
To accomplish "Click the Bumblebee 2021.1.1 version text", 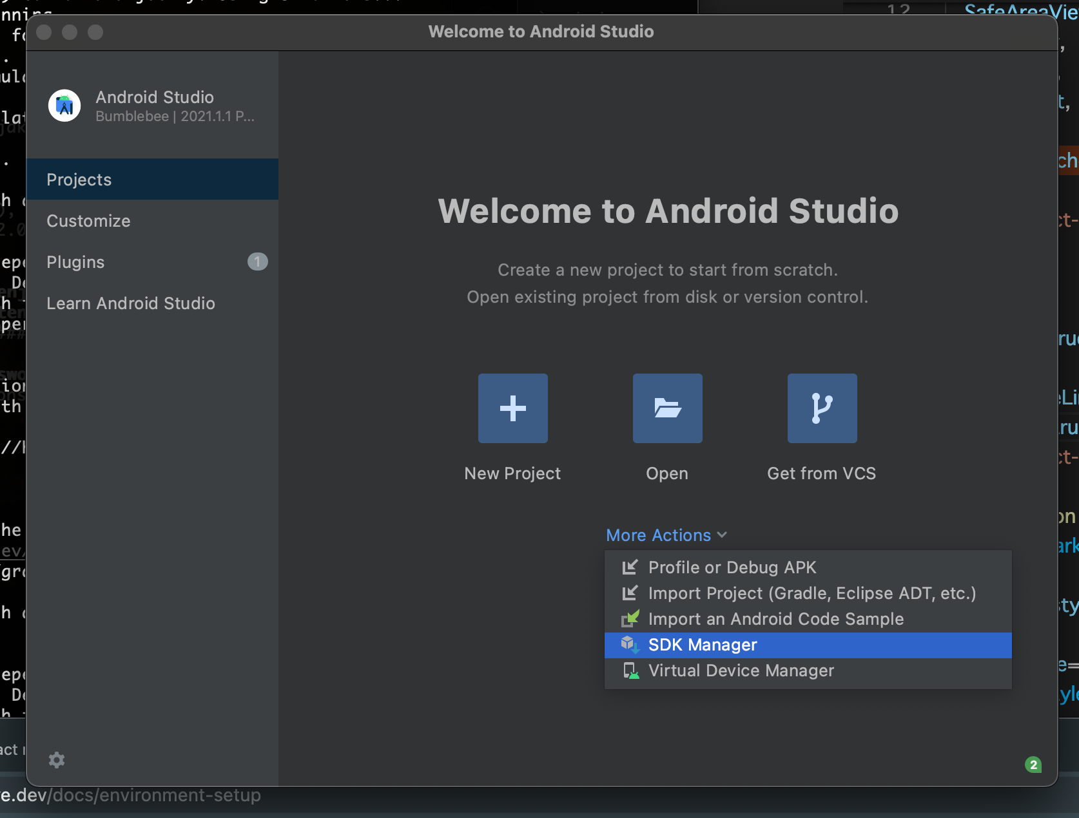I will coord(175,117).
